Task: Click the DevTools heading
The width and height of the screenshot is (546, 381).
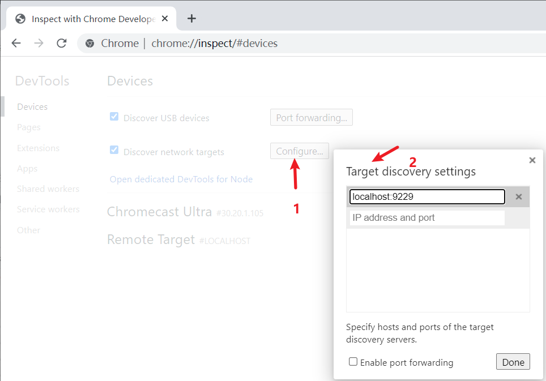Action: [x=42, y=81]
